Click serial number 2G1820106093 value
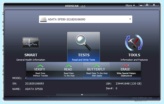164x104 pixels. (x=34, y=84)
